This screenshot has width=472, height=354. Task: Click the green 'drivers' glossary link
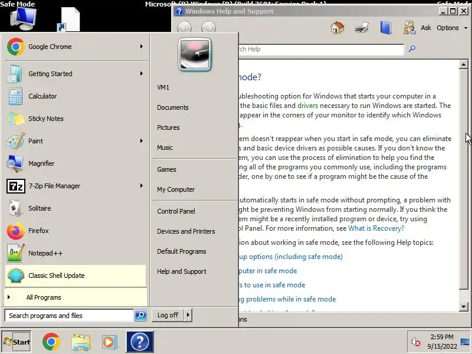click(307, 106)
